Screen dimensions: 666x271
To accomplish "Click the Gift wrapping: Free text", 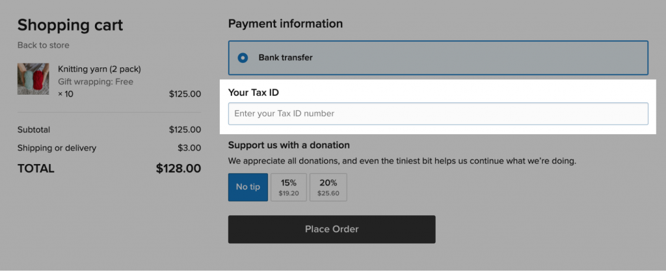I will pyautogui.click(x=96, y=82).
